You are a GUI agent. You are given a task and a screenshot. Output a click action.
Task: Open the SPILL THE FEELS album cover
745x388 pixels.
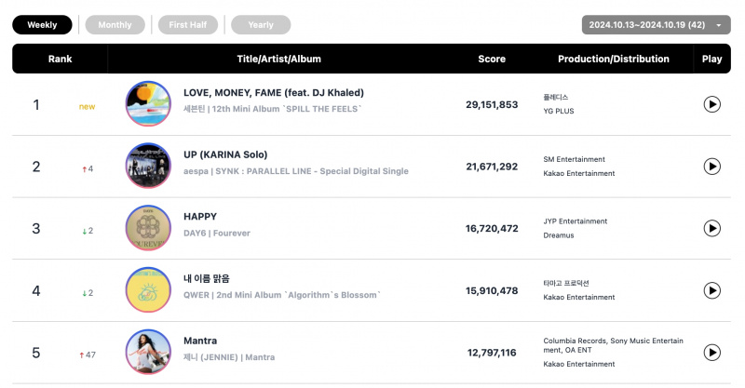[148, 103]
